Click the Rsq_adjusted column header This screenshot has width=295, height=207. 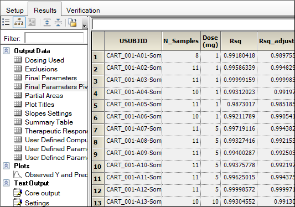[276, 41]
